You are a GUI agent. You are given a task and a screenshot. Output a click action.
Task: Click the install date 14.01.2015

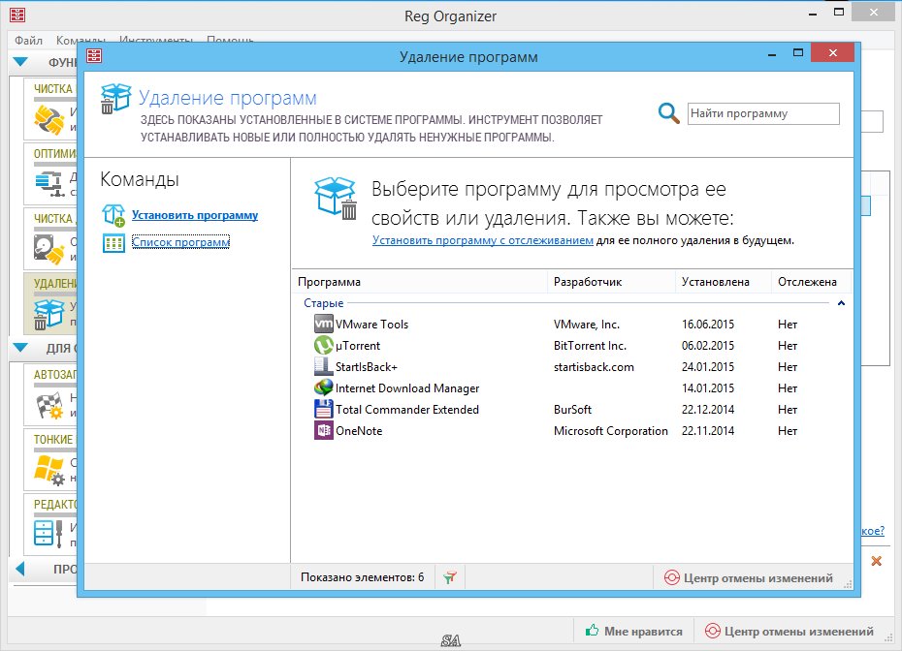coord(708,387)
